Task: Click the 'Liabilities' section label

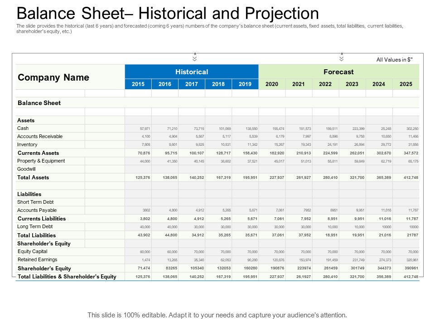Action: [x=29, y=194]
